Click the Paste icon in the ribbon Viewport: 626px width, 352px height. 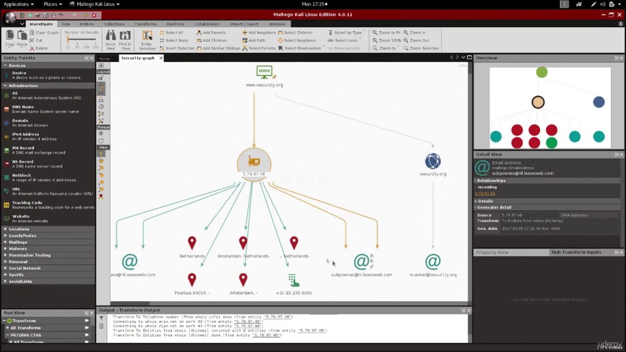click(22, 38)
